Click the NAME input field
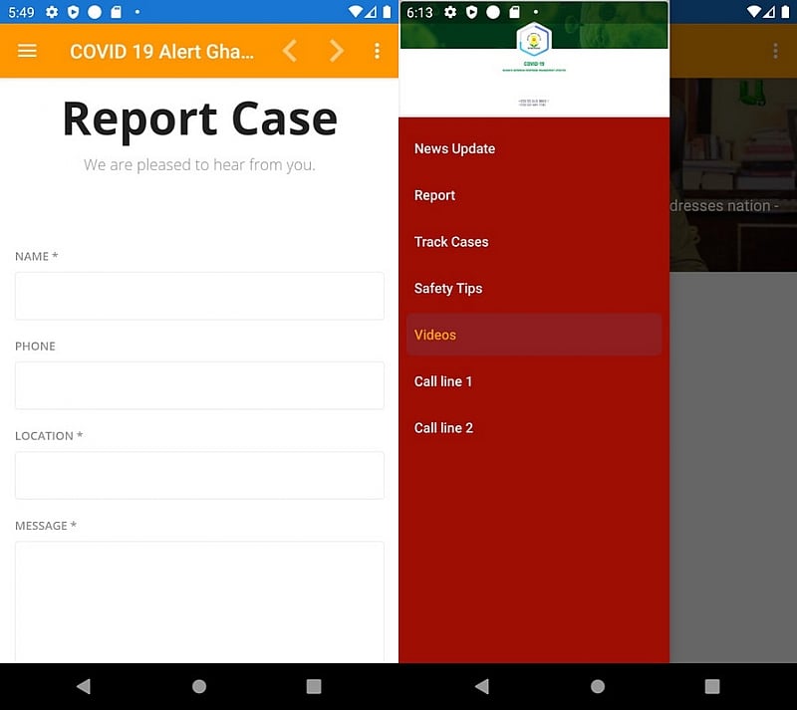Screen dimensions: 797x710 (x=199, y=296)
